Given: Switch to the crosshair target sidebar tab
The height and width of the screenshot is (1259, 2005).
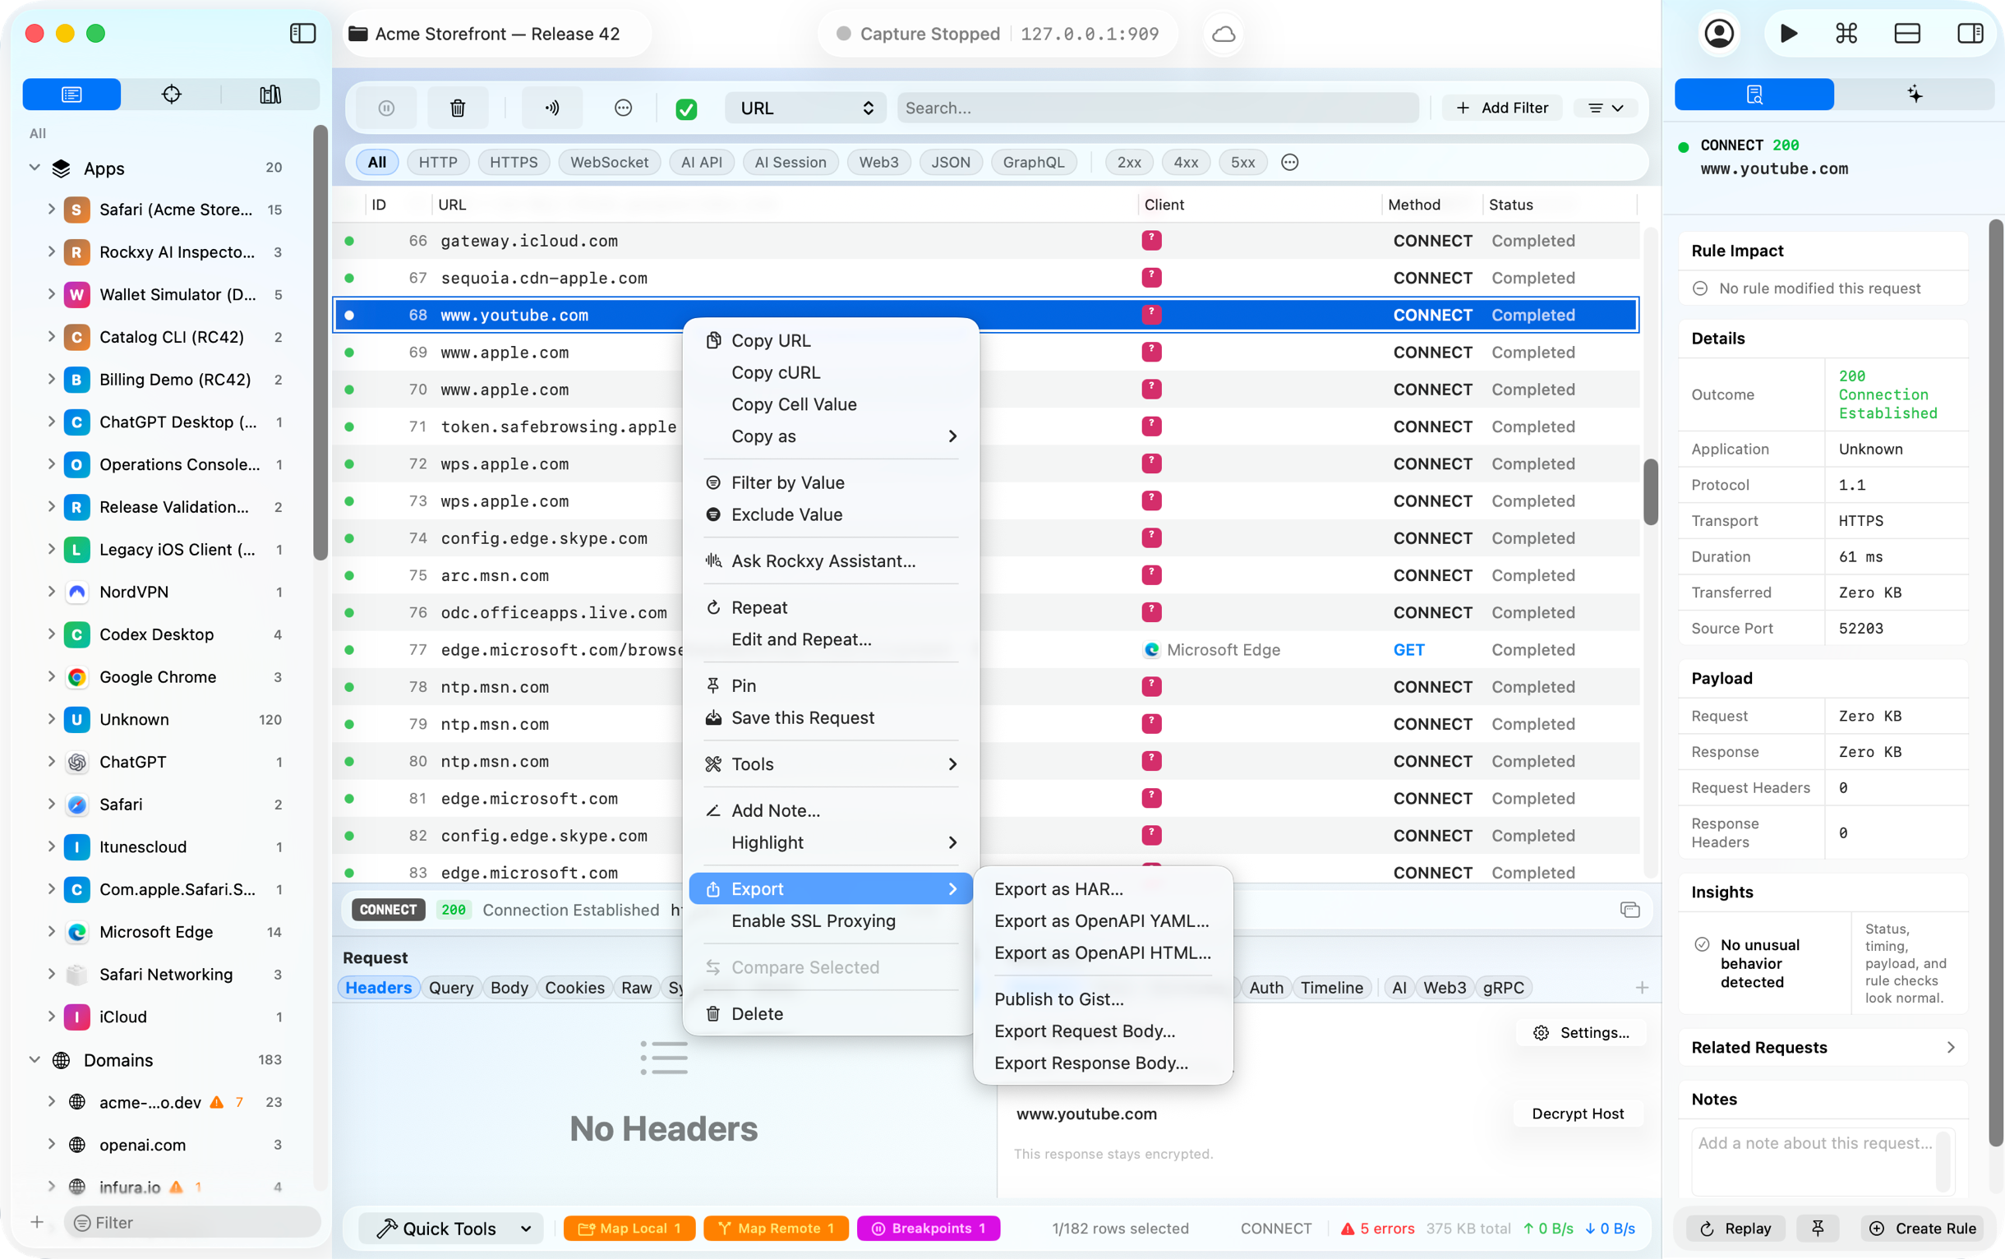Looking at the screenshot, I should click(171, 94).
